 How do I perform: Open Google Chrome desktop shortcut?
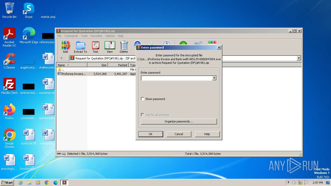point(9,138)
